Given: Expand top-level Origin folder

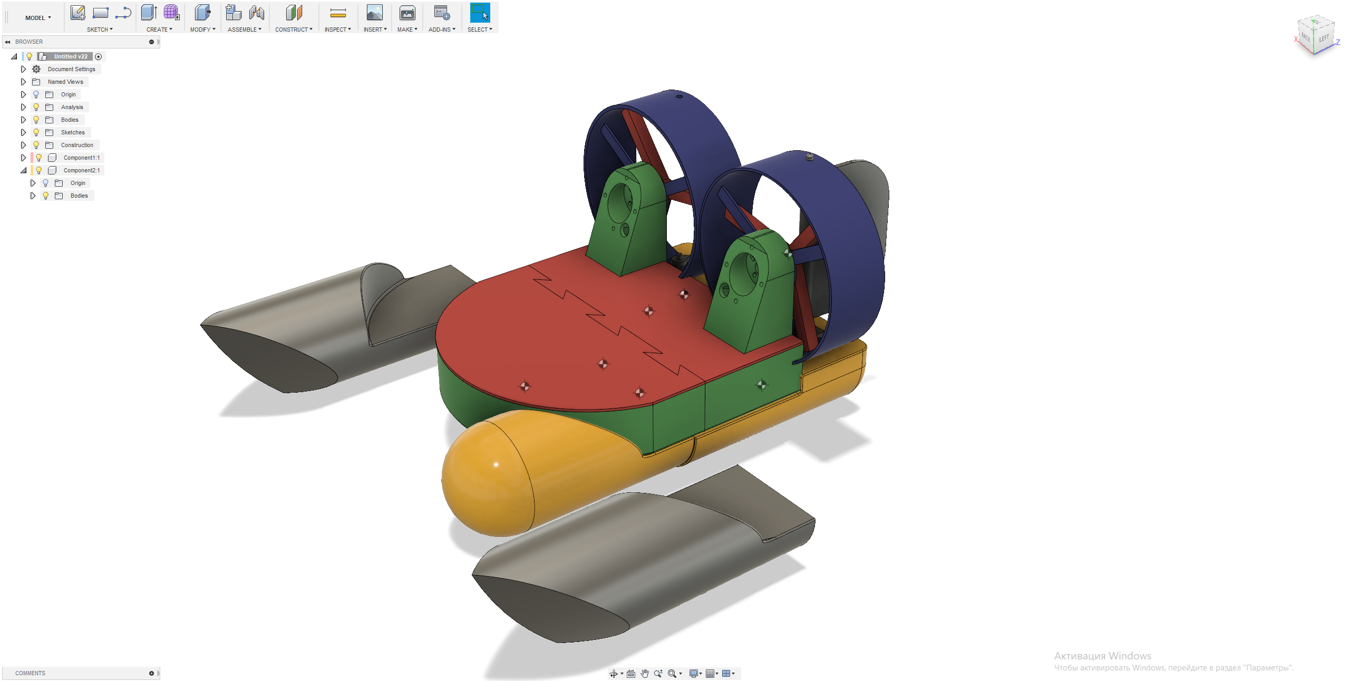Looking at the screenshot, I should coord(23,94).
